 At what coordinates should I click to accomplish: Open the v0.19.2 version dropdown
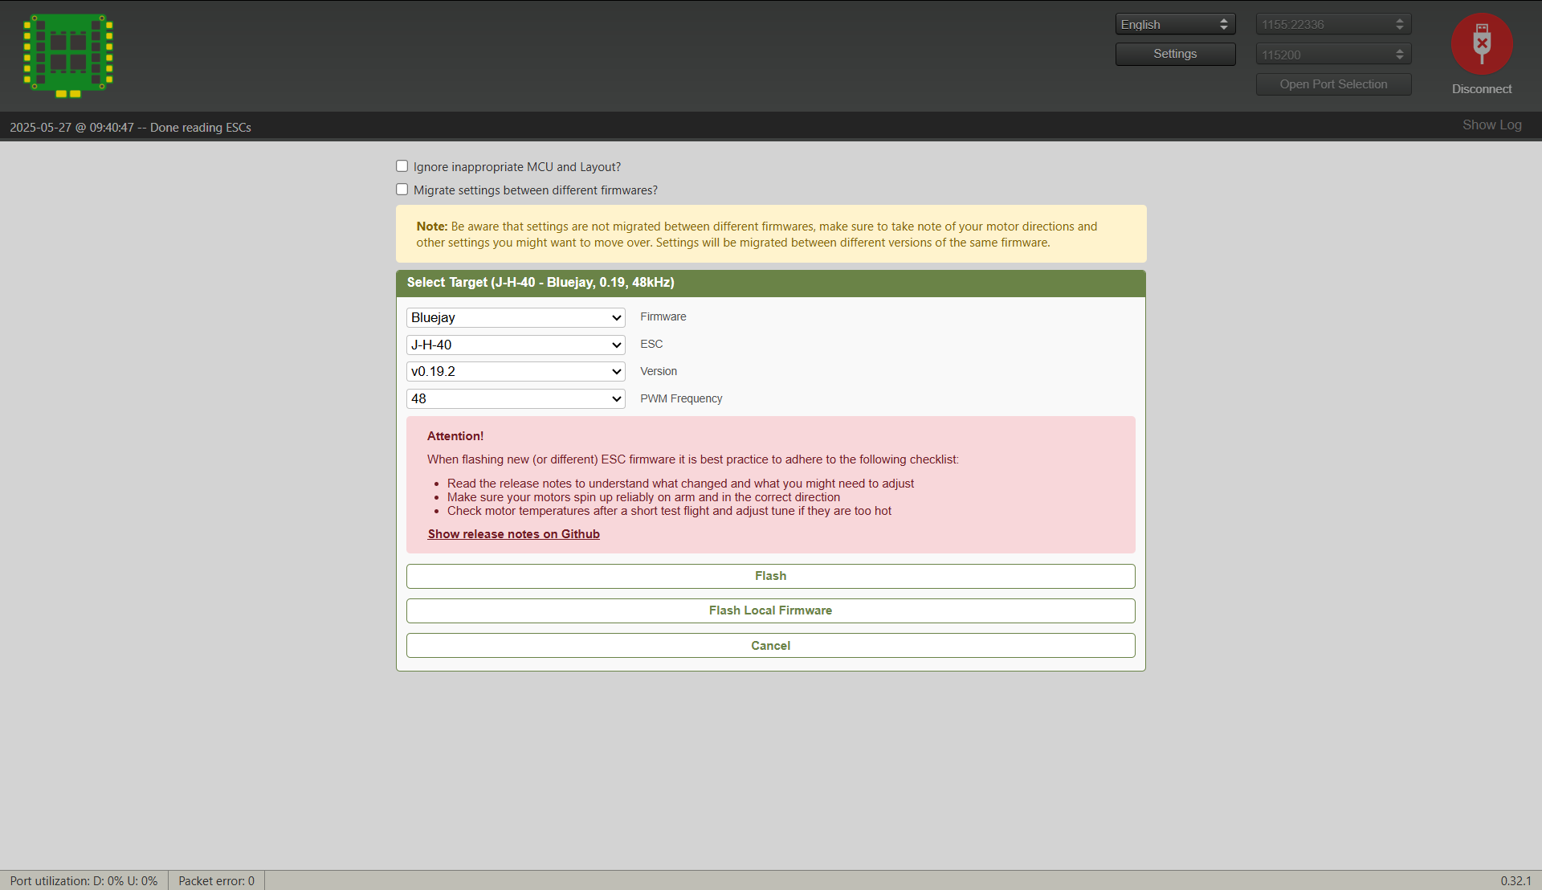coord(516,371)
